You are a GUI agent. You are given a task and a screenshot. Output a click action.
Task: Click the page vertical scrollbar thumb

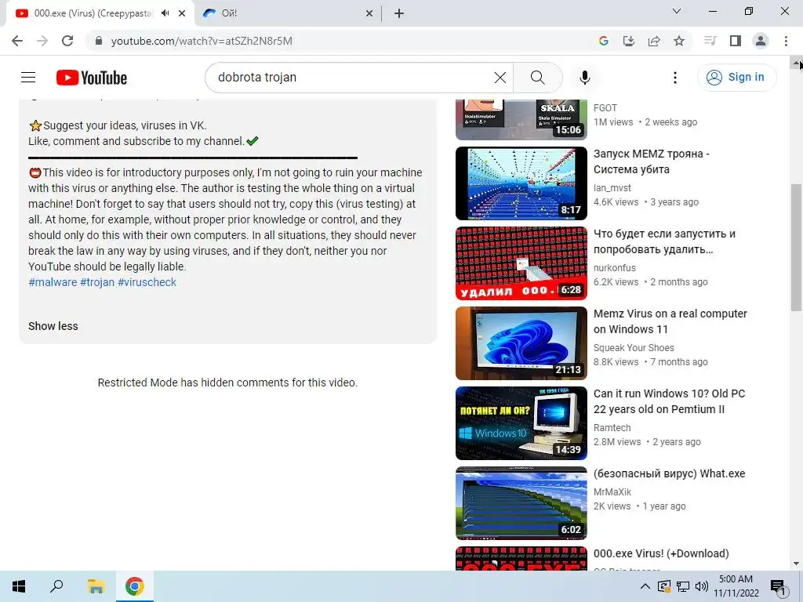797,247
